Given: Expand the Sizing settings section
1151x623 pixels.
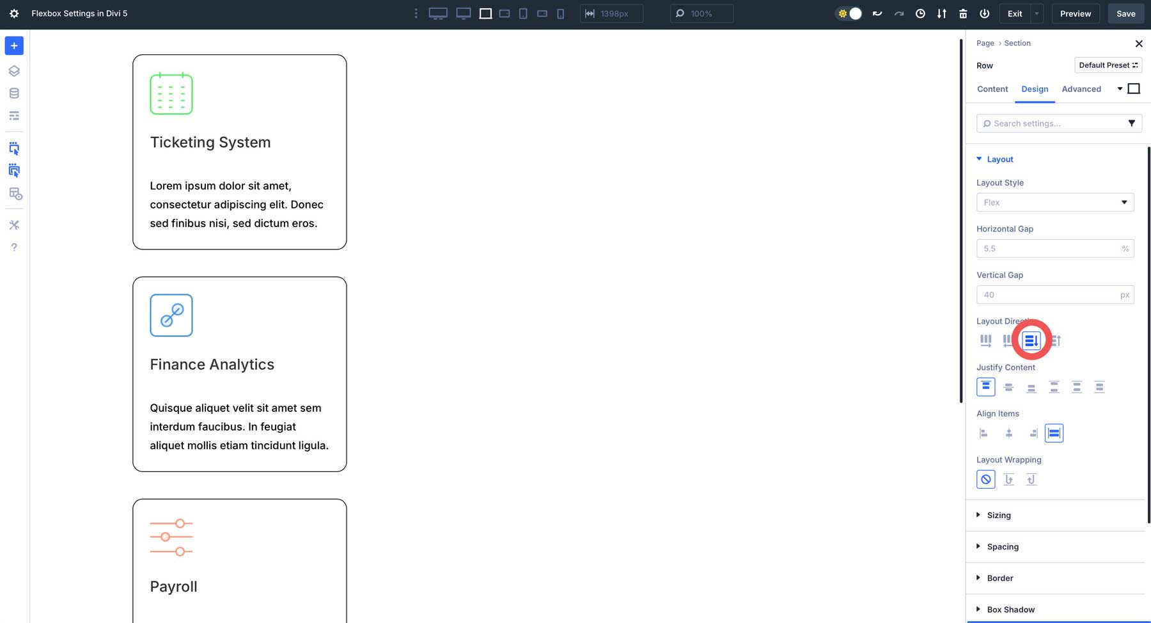Looking at the screenshot, I should tap(999, 515).
